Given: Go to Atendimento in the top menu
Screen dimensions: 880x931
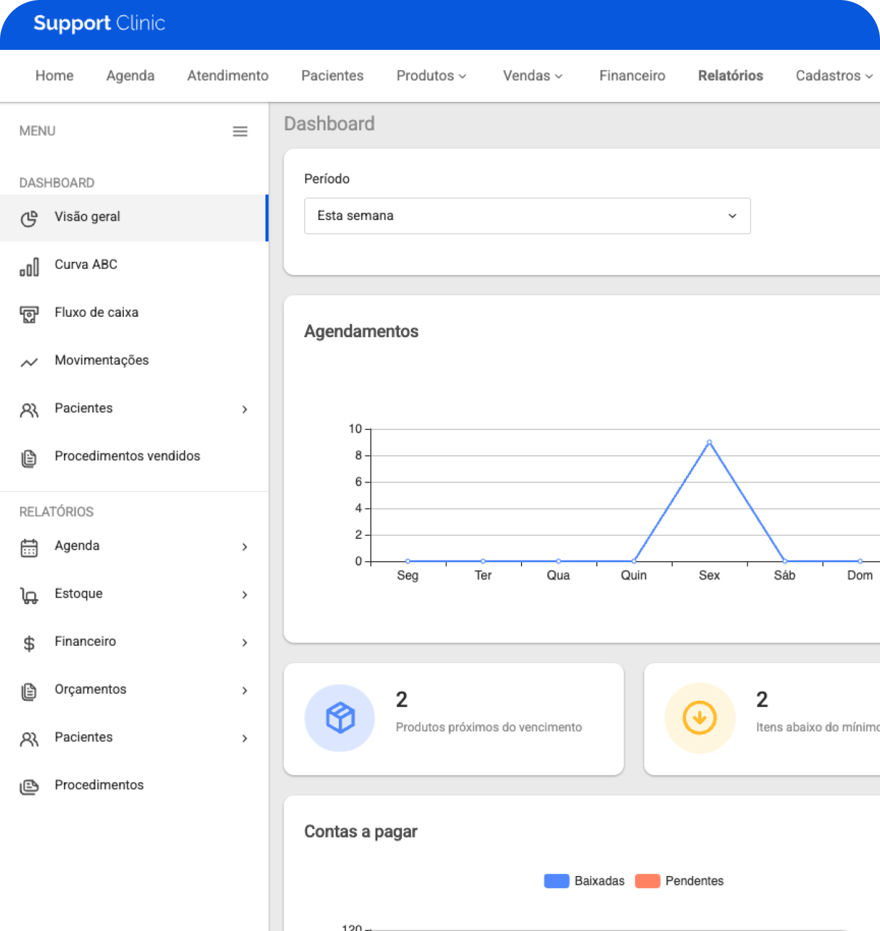Looking at the screenshot, I should point(228,76).
